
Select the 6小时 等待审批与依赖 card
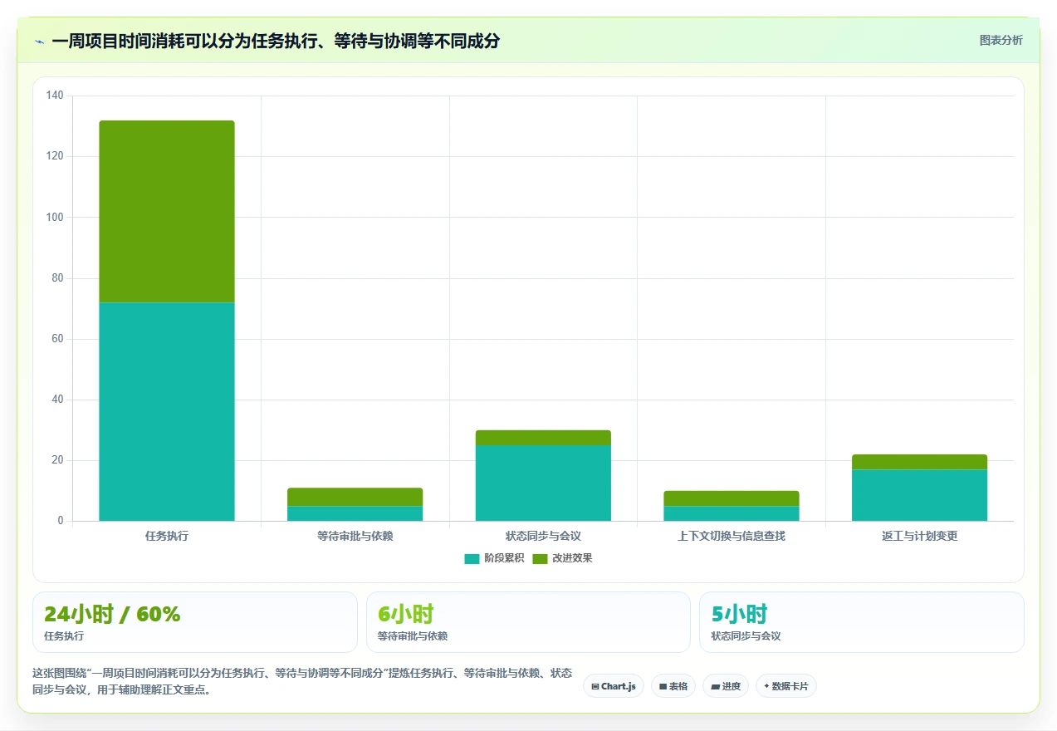coord(528,622)
